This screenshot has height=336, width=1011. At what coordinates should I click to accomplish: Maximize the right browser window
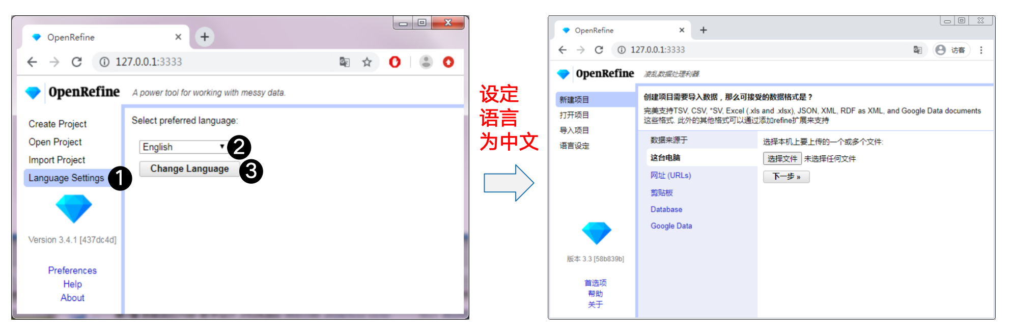[x=961, y=20]
